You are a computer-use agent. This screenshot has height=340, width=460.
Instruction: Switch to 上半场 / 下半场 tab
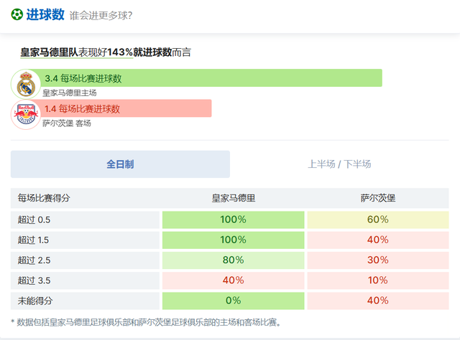pos(339,164)
